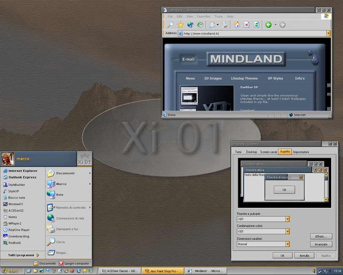Viewport: 343px width, 275px height.
Task: Click Spegni computer in start menu
Action: (x=74, y=264)
